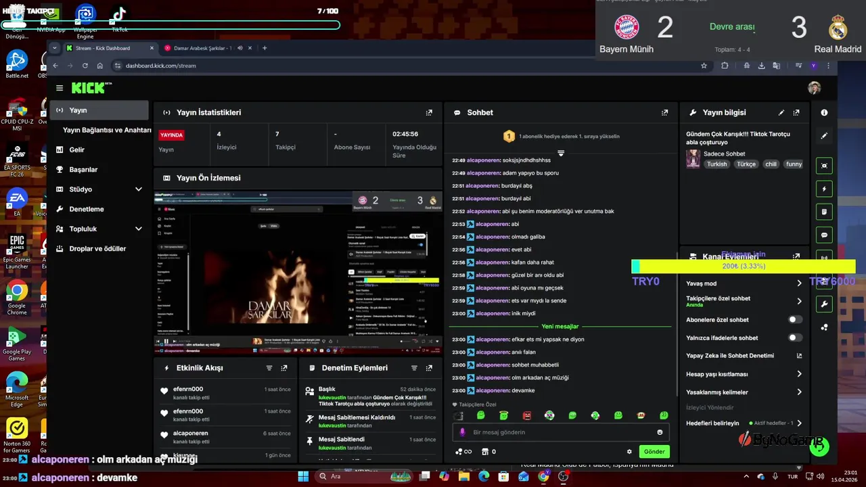866x487 pixels.
Task: Open the emoji picker in message box
Action: click(x=660, y=432)
